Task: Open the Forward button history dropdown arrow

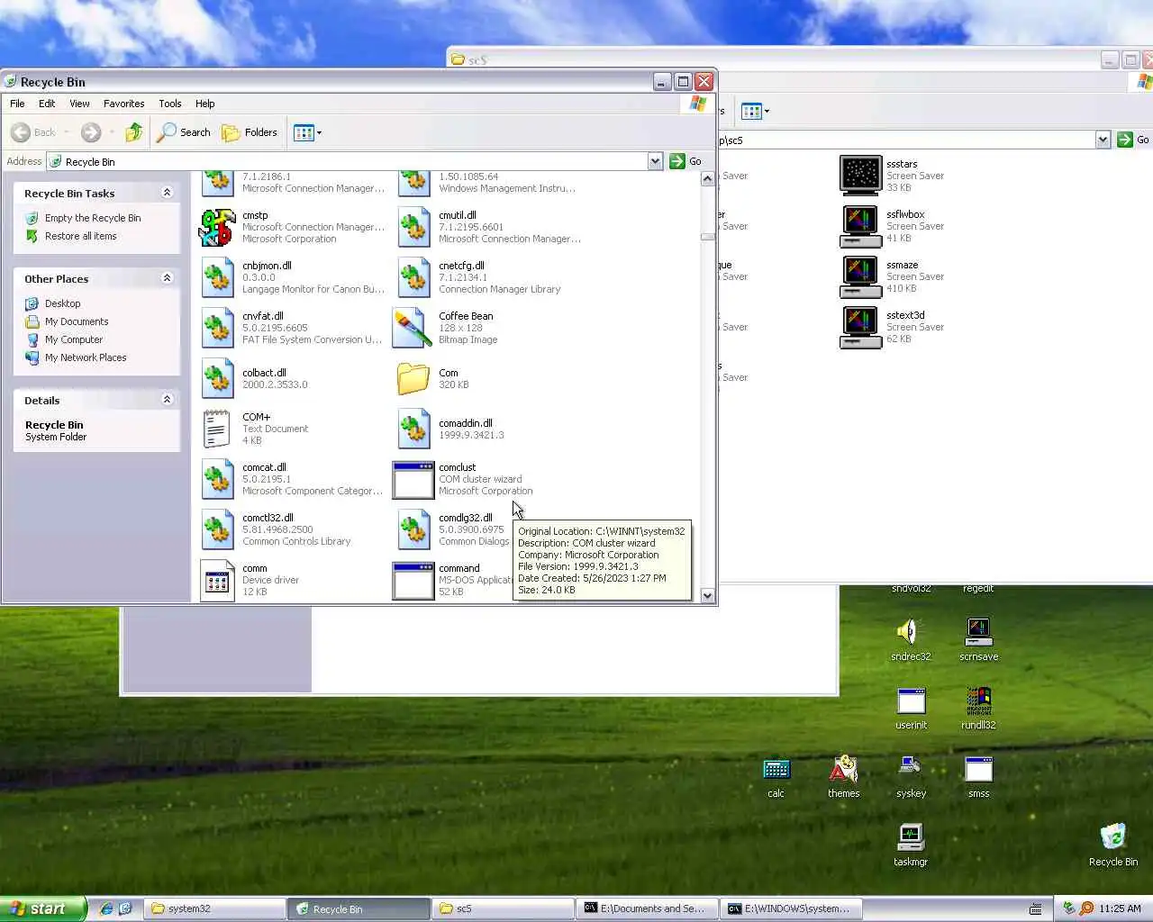Action: [112, 132]
